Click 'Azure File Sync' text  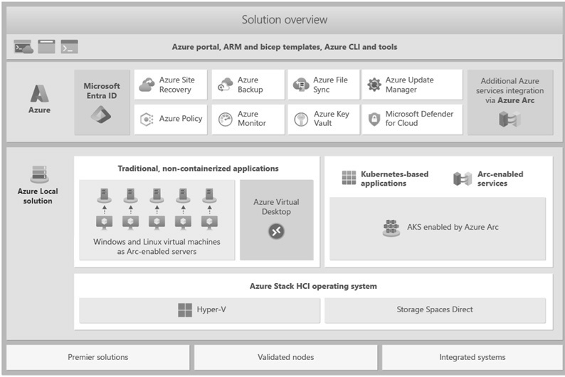tap(330, 85)
